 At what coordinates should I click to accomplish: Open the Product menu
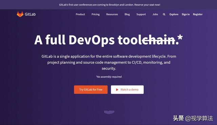[80, 14]
